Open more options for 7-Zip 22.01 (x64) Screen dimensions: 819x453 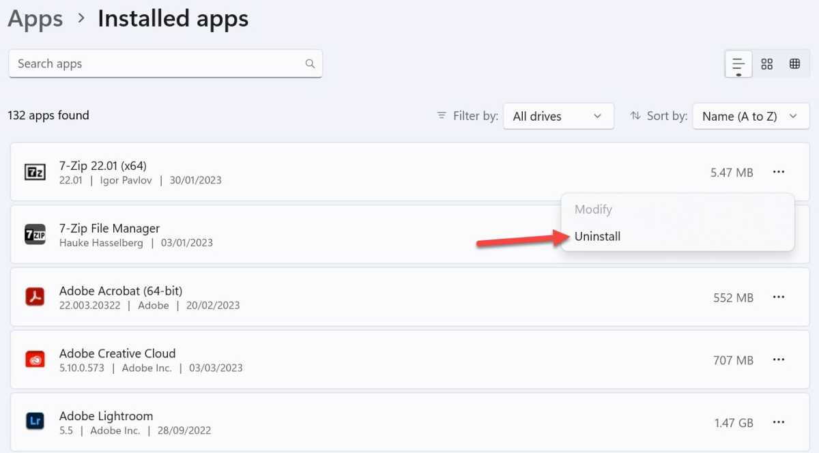pyautogui.click(x=779, y=172)
